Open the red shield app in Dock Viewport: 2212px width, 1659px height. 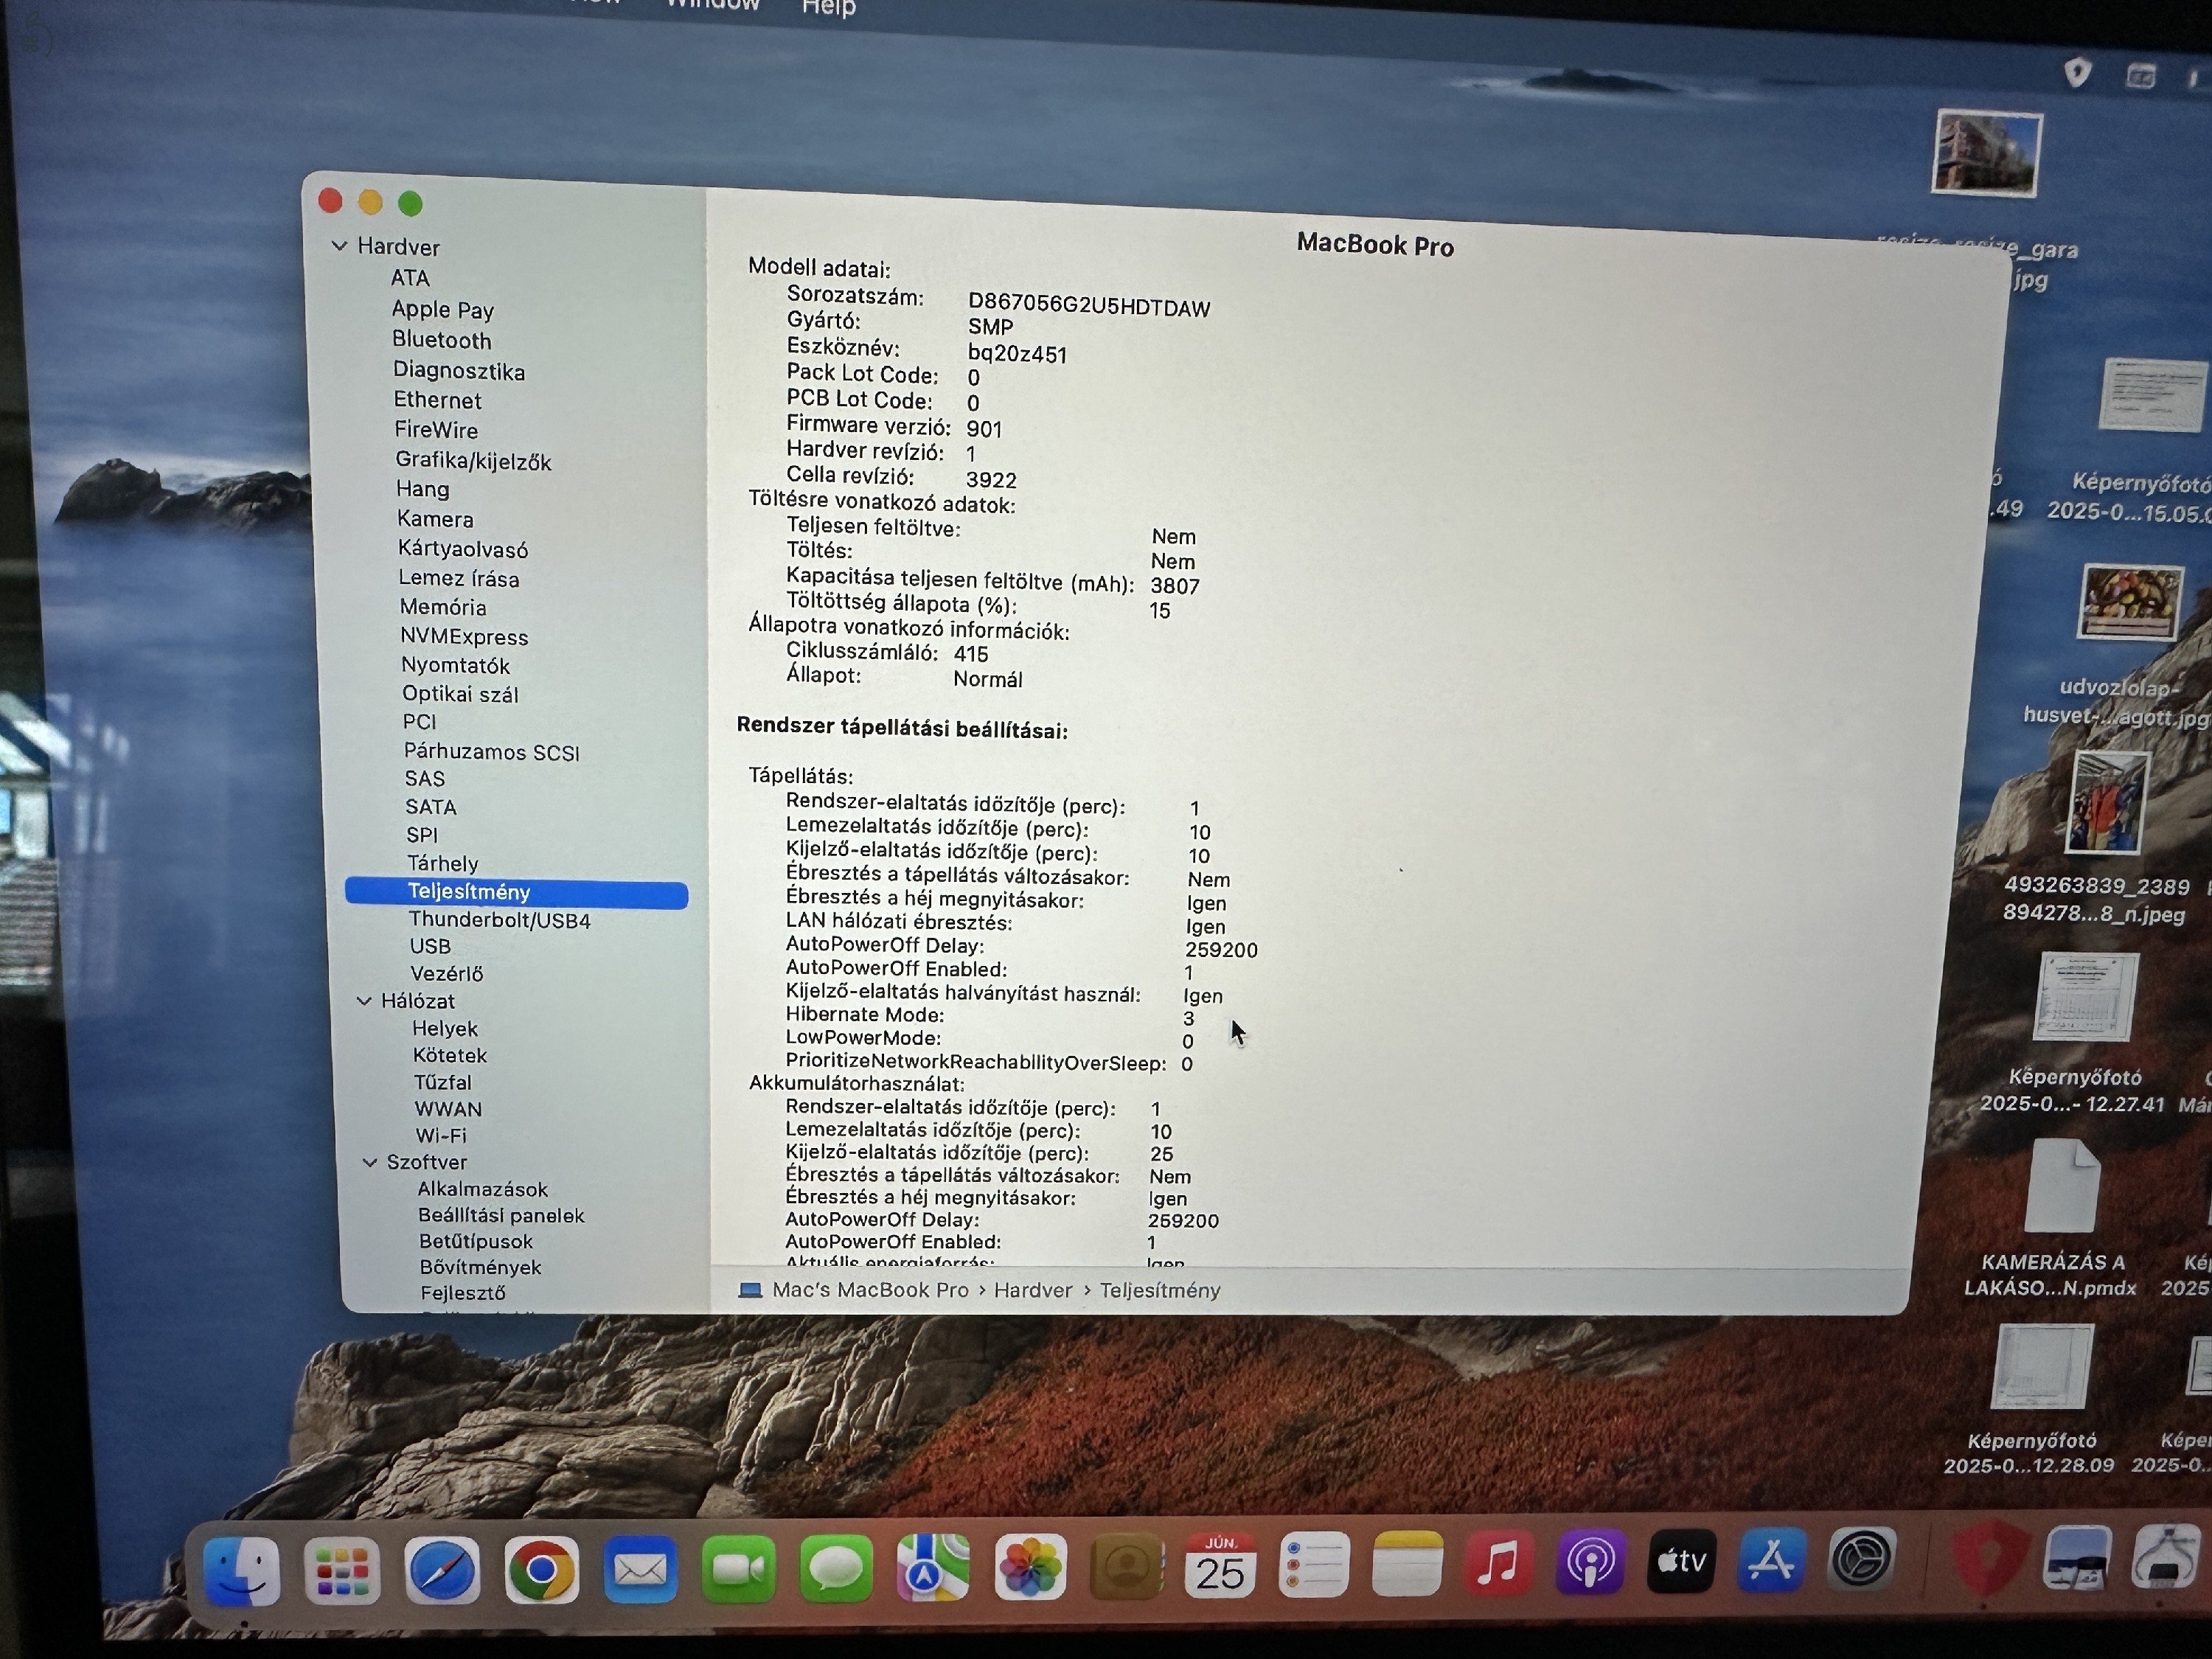point(1990,1557)
